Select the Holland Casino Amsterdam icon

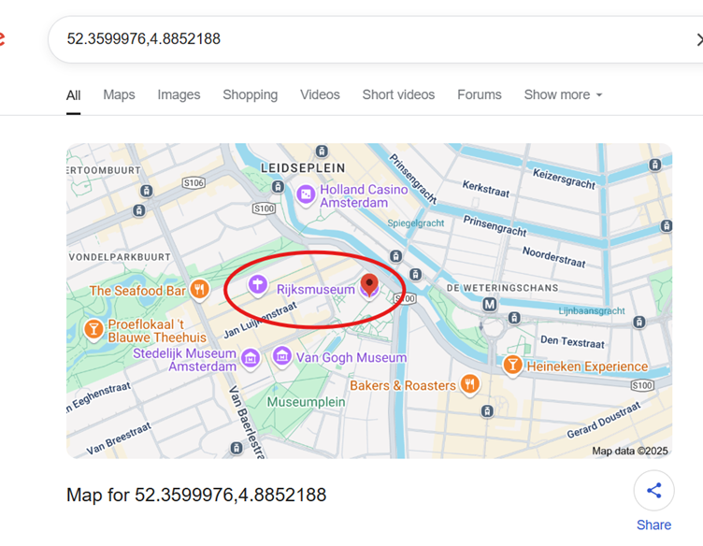[306, 195]
